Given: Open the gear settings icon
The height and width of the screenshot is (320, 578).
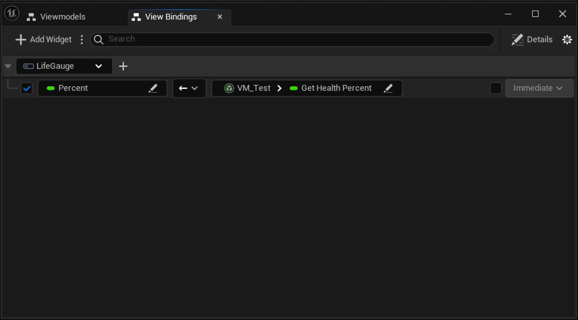Looking at the screenshot, I should pos(567,40).
